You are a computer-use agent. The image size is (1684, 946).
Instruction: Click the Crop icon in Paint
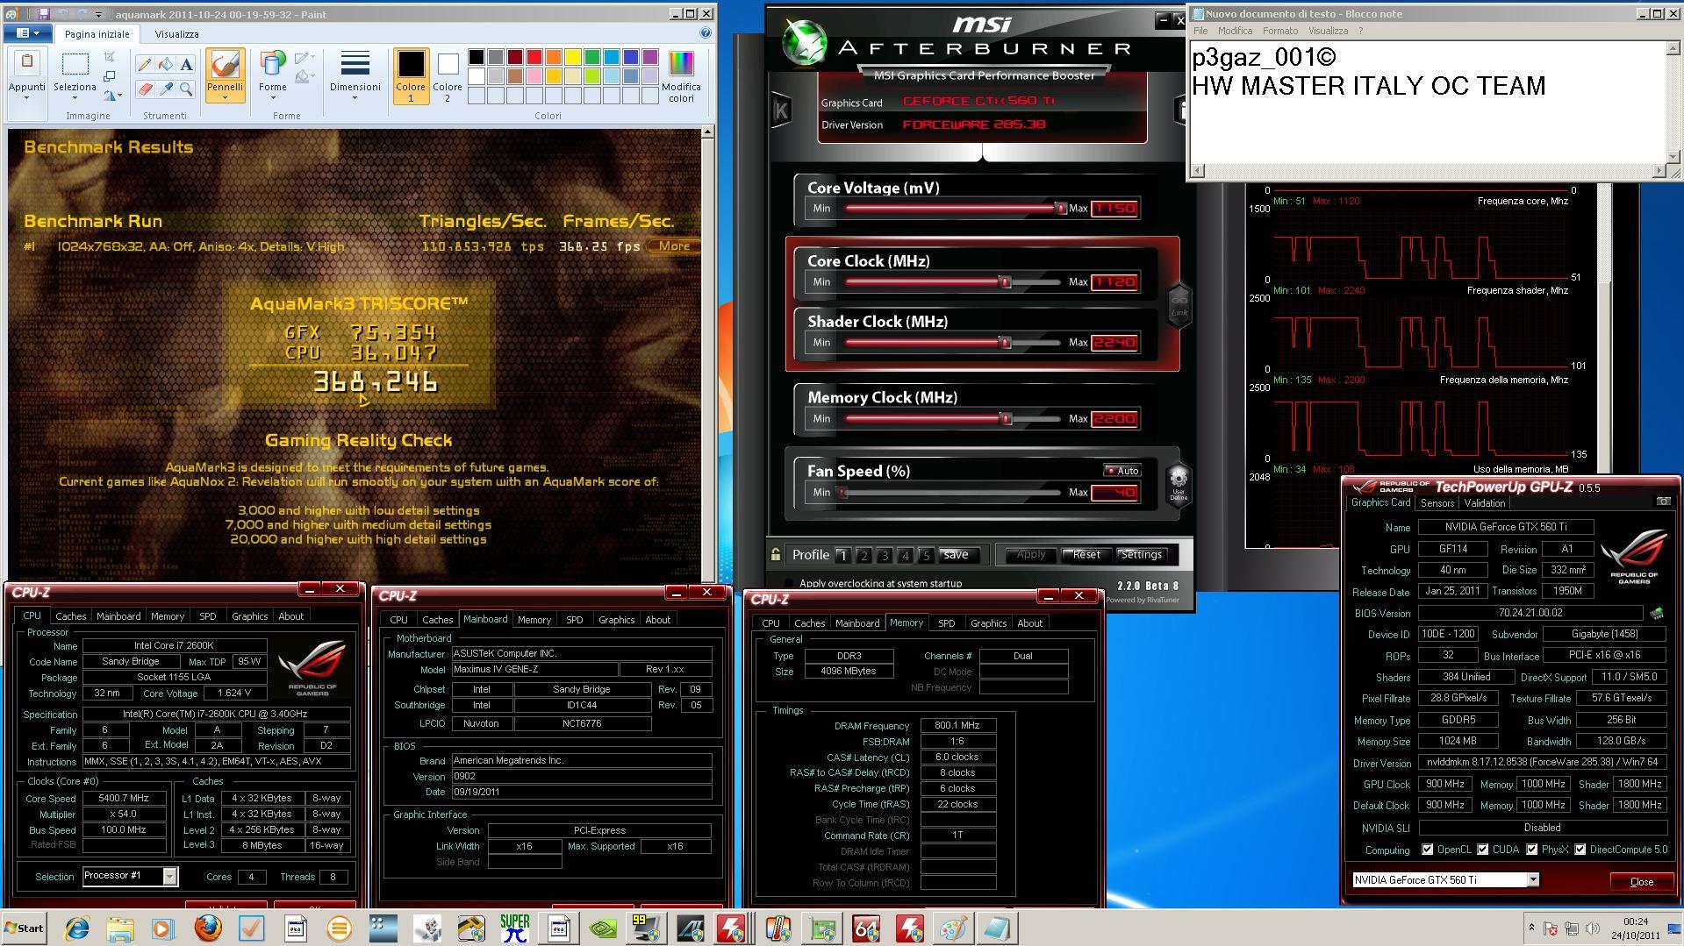pos(110,57)
